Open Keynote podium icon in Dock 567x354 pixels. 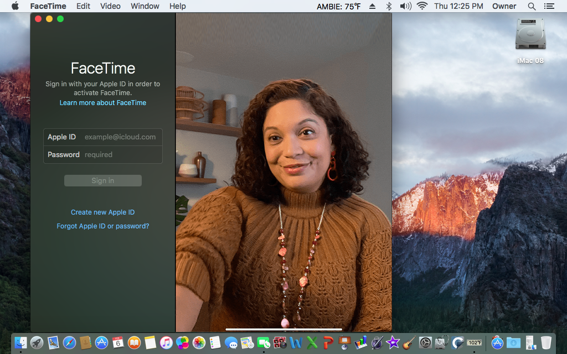click(344, 342)
